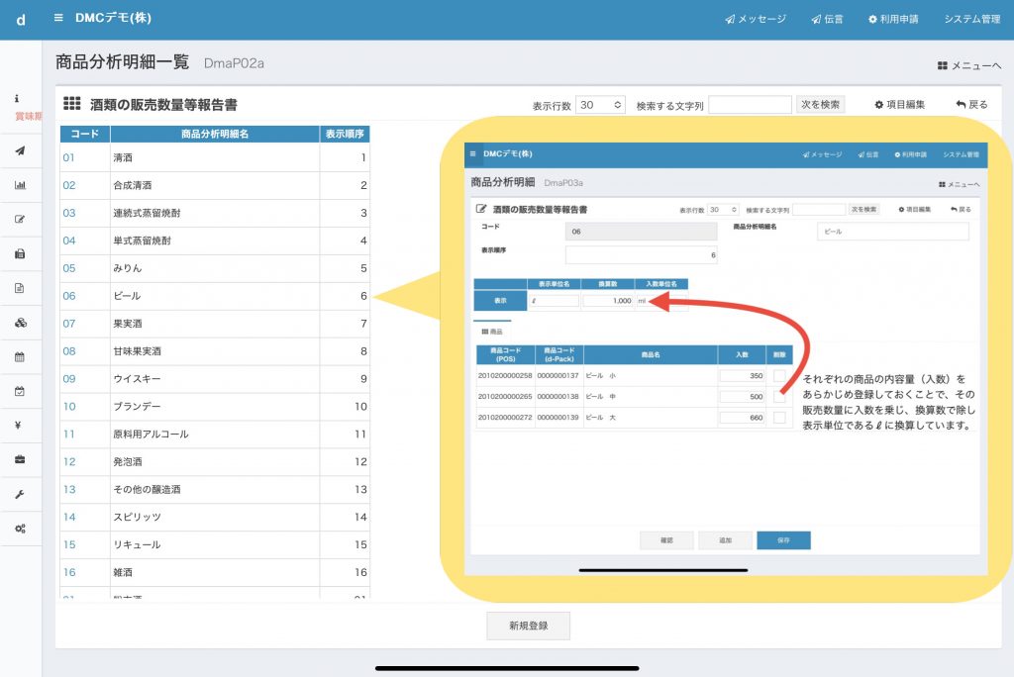Click the paper plane icon in left sidebar

coord(20,151)
